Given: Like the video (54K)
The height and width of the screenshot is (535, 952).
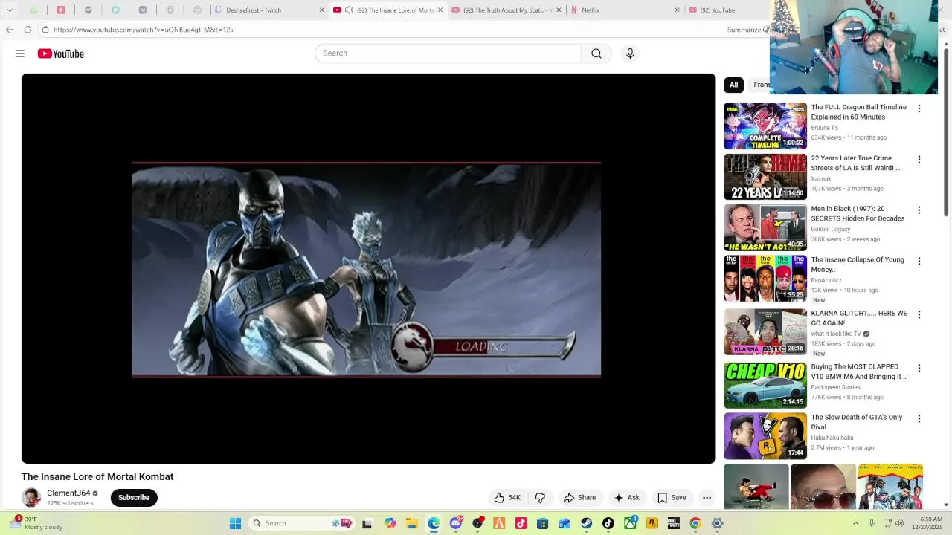Looking at the screenshot, I should (507, 498).
